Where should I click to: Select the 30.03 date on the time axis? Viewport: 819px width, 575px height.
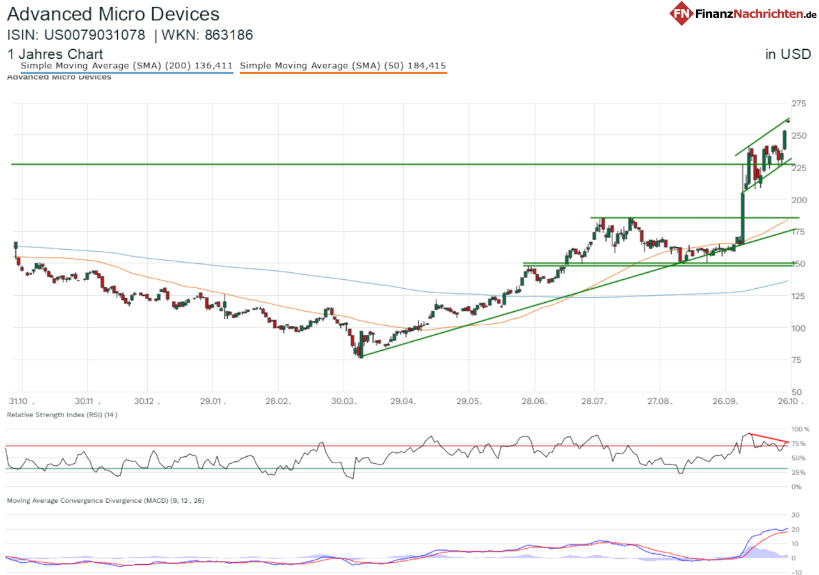click(x=345, y=402)
